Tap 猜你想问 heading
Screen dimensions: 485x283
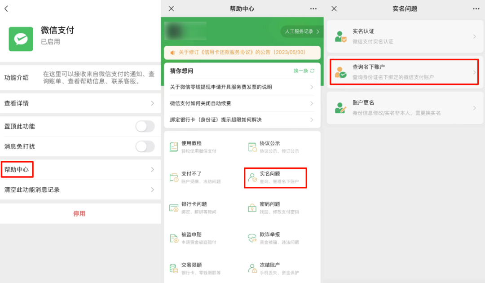181,71
